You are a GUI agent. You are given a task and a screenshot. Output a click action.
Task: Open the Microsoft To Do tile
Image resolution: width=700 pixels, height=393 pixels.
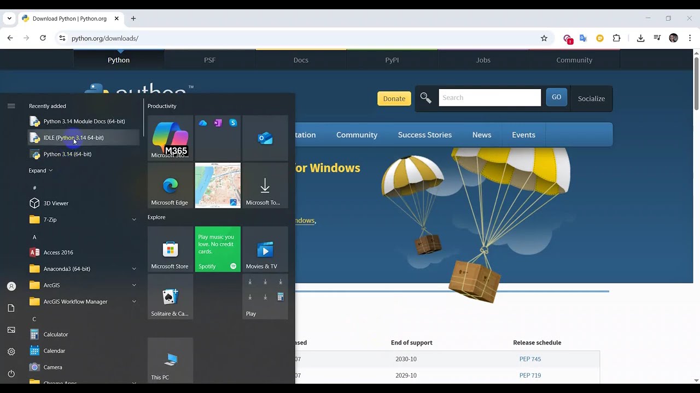[x=265, y=185]
